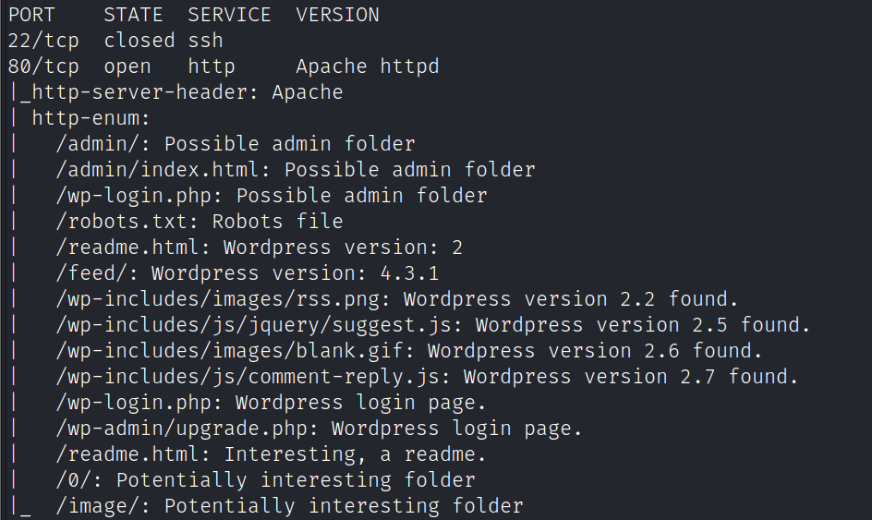
Task: Click the PORT column header
Action: coord(31,15)
